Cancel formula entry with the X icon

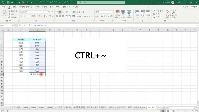click(x=20, y=26)
